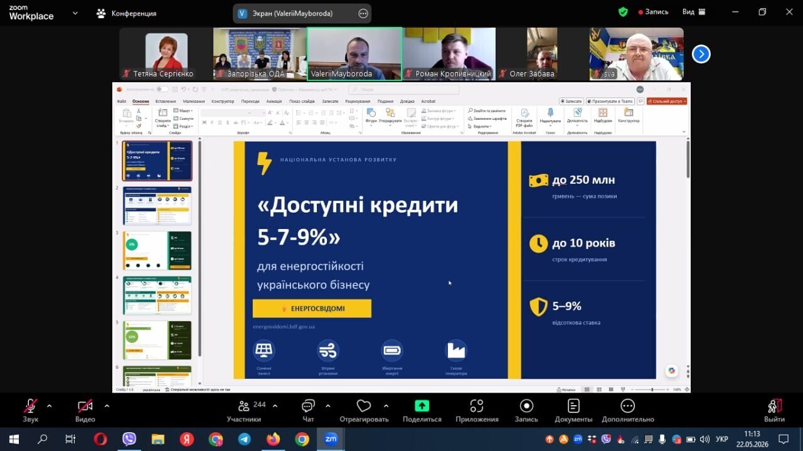803x451 pixels.
Task: Click the Роман Кропивницкий video tile
Action: pyautogui.click(x=449, y=54)
